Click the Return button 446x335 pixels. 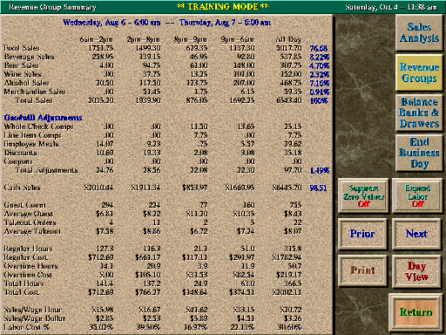416,312
